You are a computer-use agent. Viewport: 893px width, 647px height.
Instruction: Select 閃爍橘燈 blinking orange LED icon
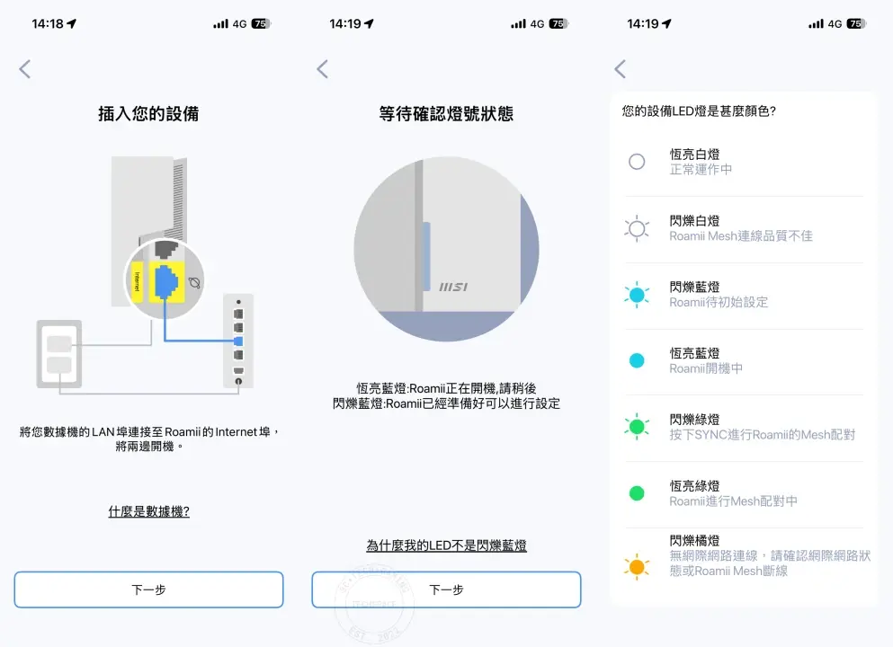click(637, 567)
